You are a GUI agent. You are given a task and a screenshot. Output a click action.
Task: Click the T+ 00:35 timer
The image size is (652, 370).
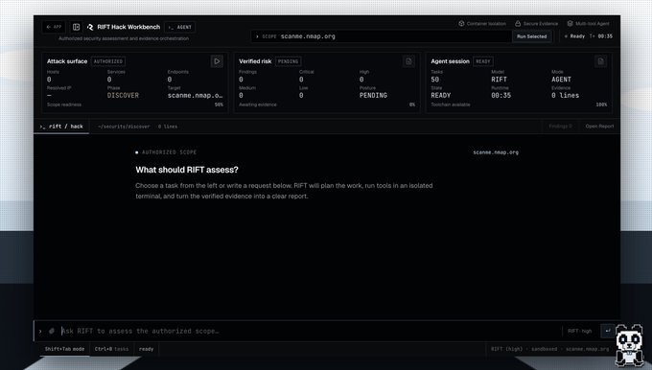(601, 36)
